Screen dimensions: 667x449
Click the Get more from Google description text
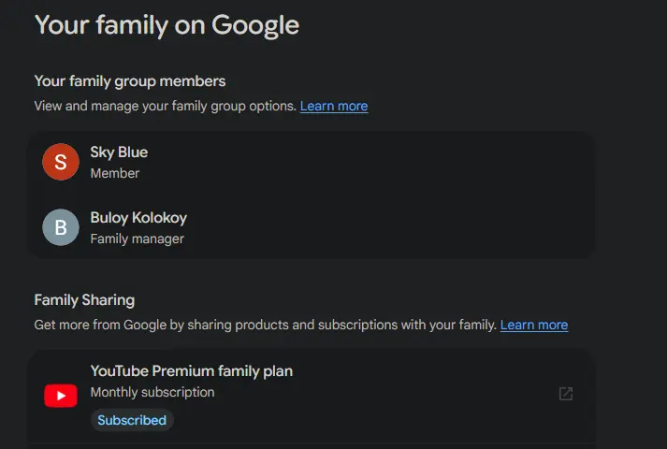point(266,325)
